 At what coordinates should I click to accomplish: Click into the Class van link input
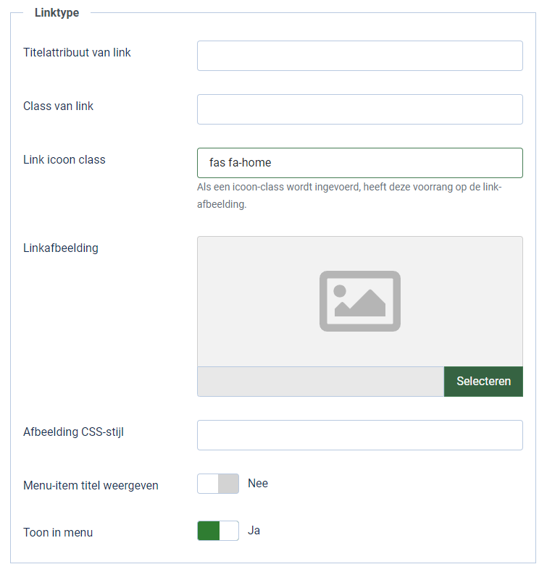359,109
